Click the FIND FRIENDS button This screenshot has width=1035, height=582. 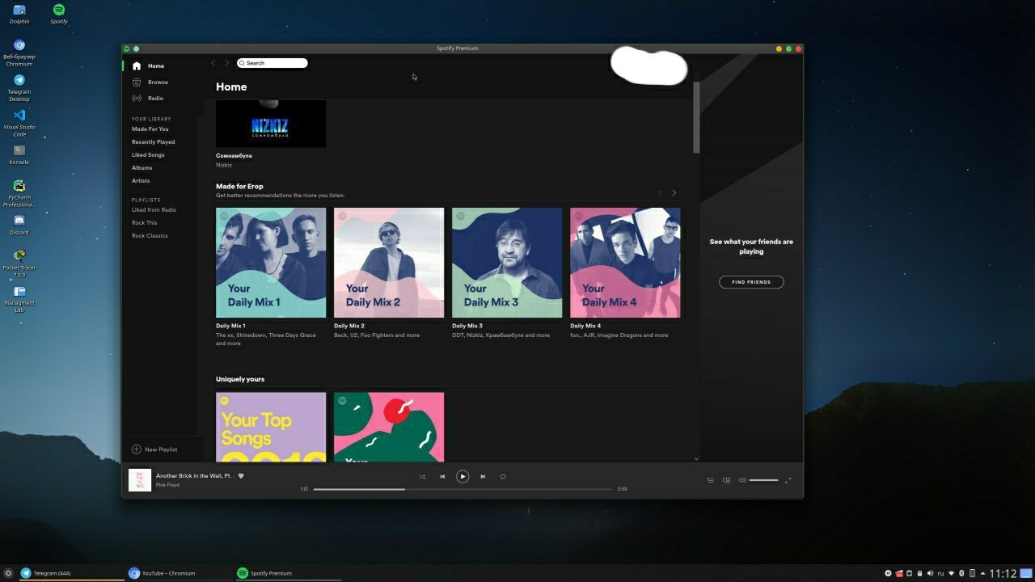(751, 282)
